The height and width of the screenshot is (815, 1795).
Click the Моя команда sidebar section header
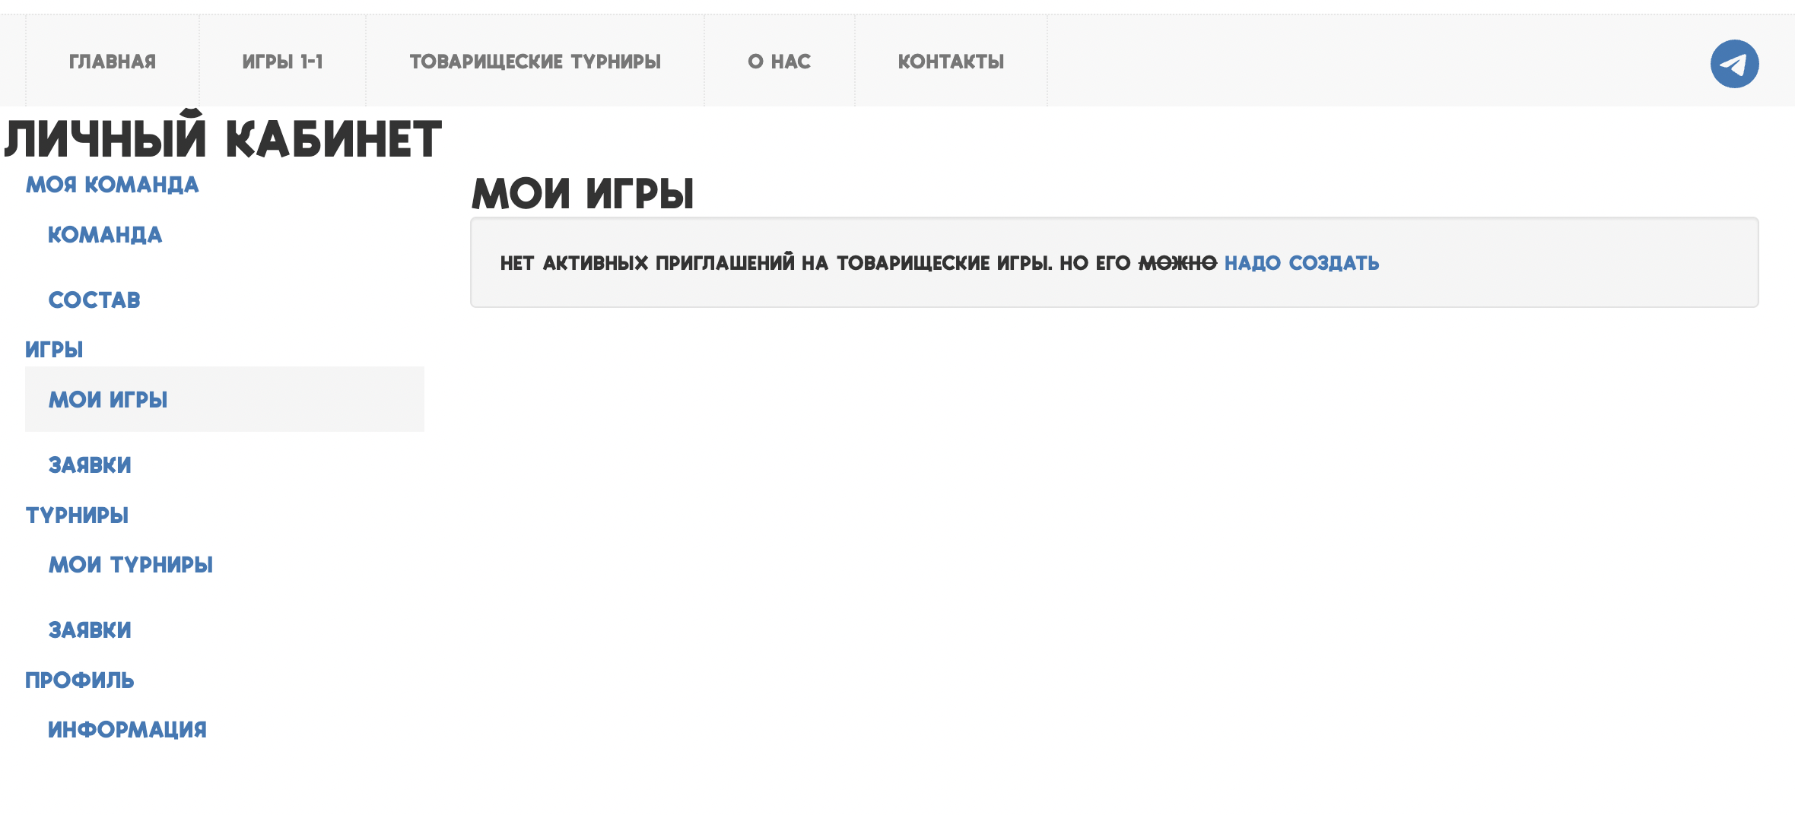click(x=112, y=185)
